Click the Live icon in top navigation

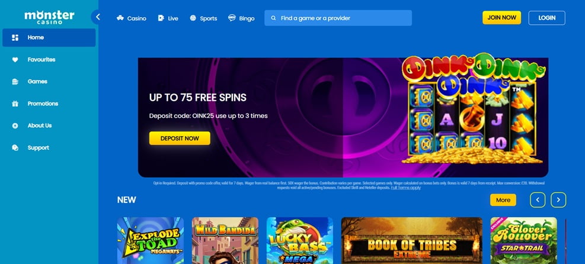pos(161,18)
